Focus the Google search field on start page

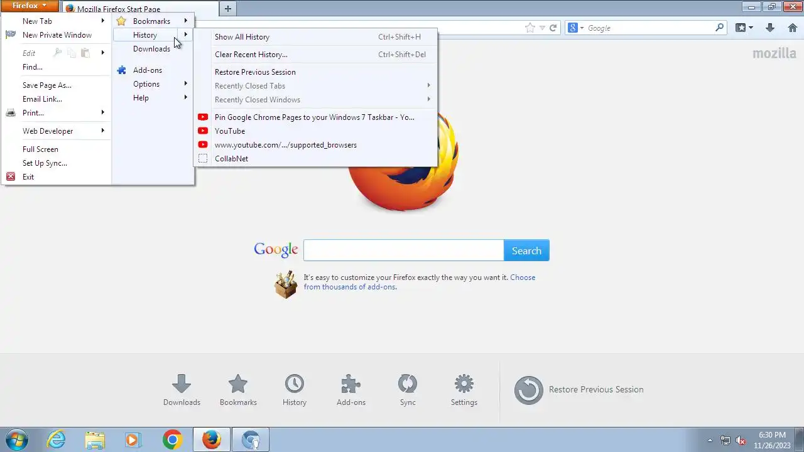click(404, 250)
